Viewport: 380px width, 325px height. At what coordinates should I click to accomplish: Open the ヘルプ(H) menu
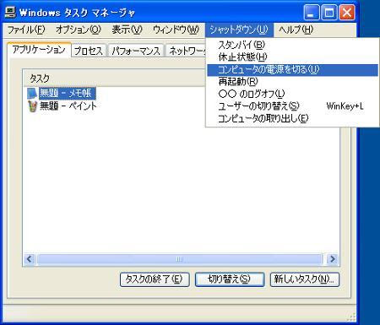296,30
